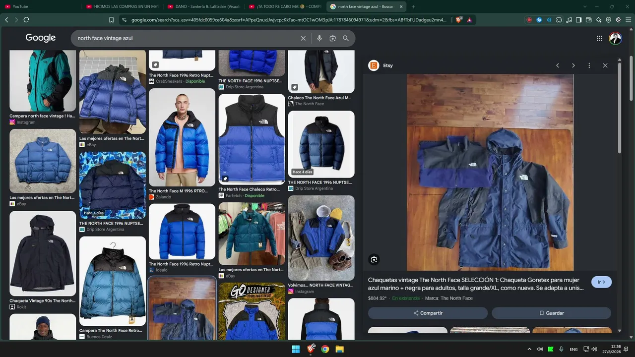The image size is (635, 357).
Task: Open File Explorer from the taskbar
Action: click(x=340, y=349)
